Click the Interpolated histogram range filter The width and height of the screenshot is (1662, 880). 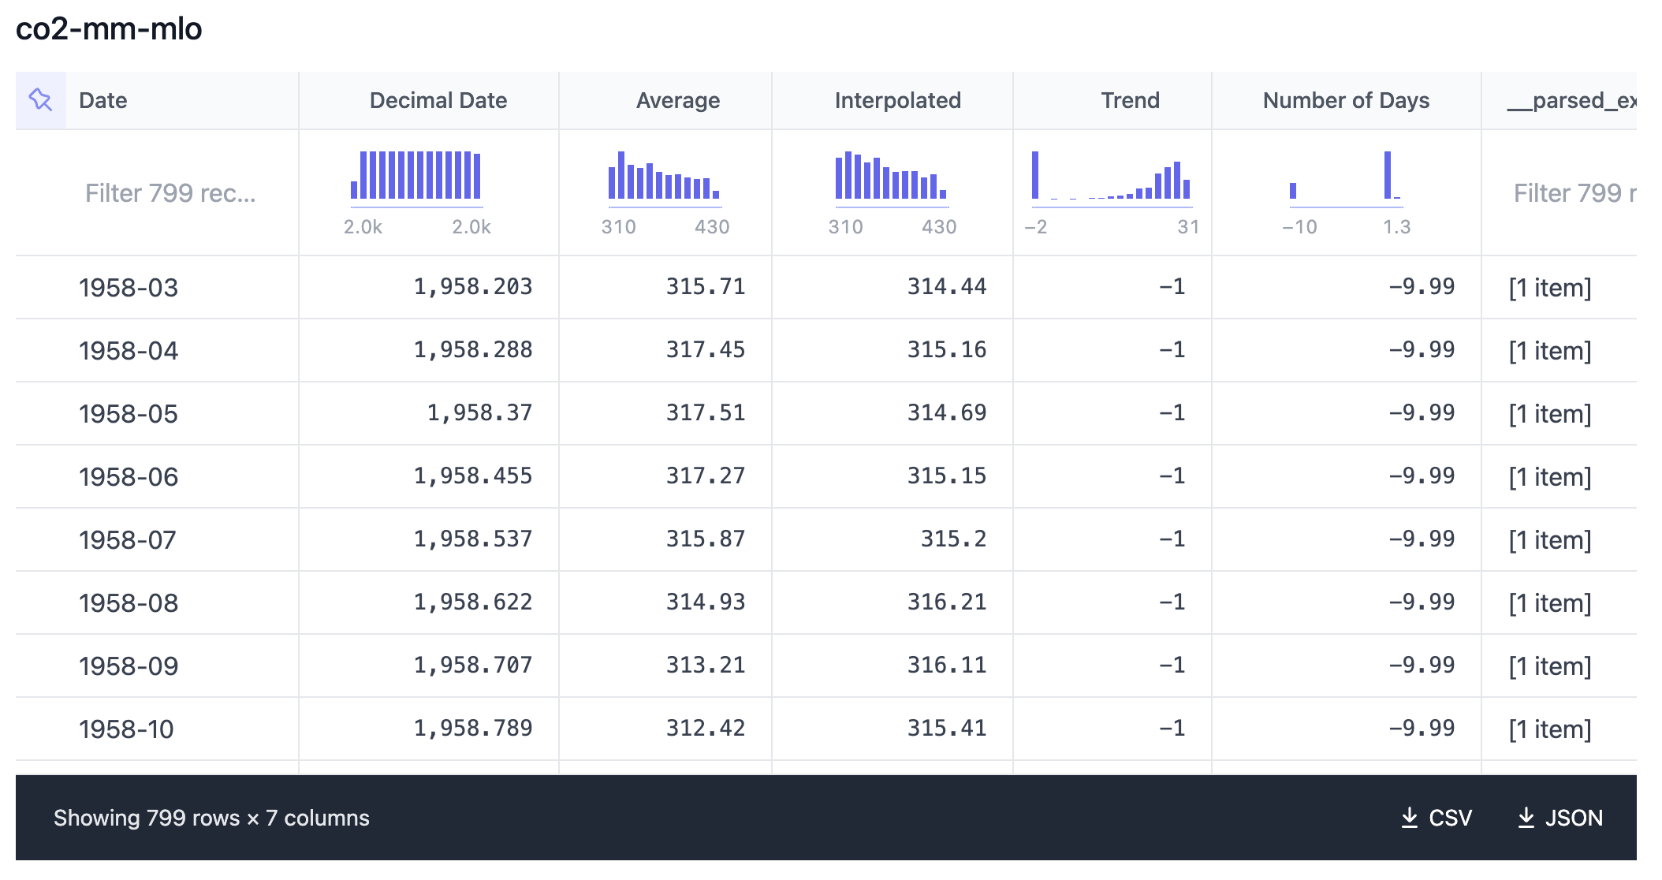[892, 192]
